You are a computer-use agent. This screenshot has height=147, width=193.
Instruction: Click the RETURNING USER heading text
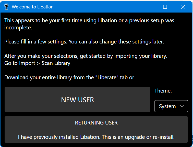click(96, 123)
